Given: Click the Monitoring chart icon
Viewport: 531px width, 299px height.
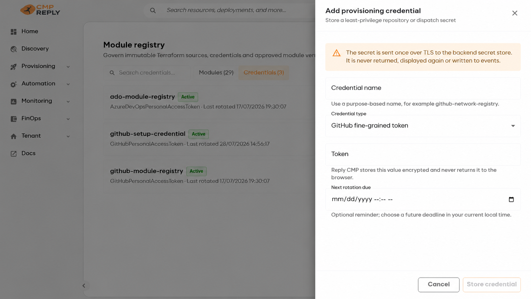Looking at the screenshot, I should [x=13, y=101].
